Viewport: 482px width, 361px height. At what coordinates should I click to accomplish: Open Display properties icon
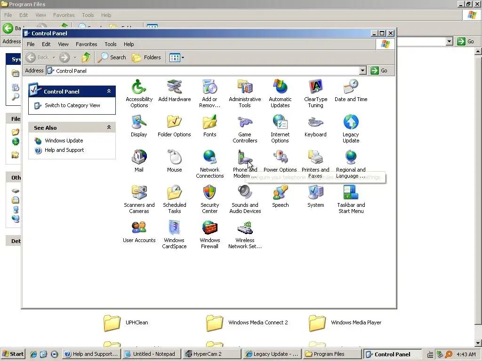(139, 122)
